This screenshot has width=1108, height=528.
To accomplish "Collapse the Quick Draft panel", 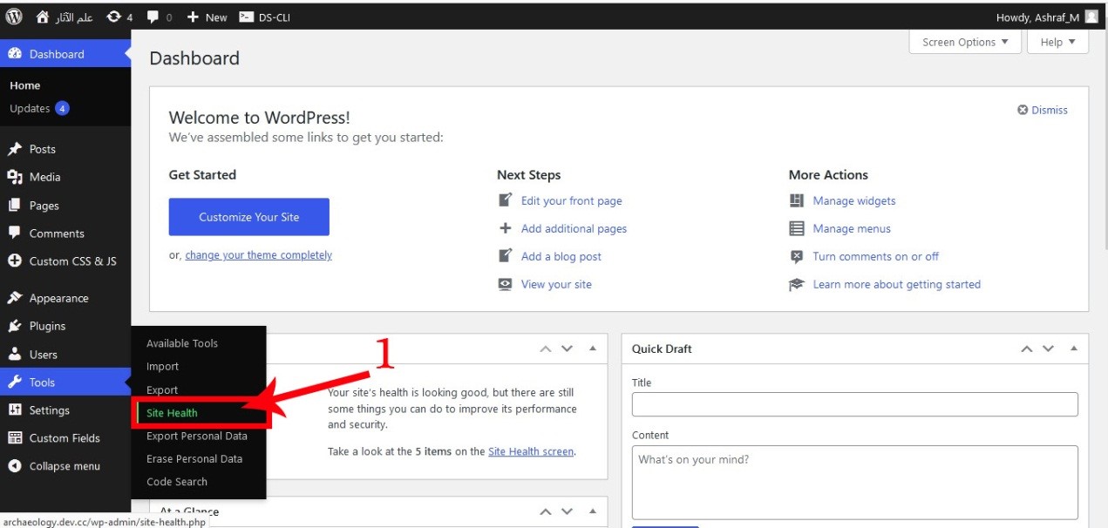I will click(x=1073, y=349).
